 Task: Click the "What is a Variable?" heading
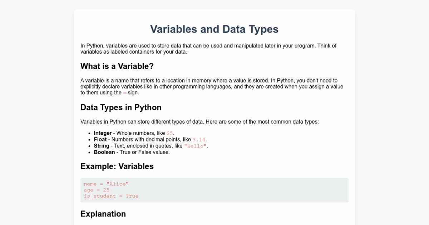pyautogui.click(x=117, y=66)
